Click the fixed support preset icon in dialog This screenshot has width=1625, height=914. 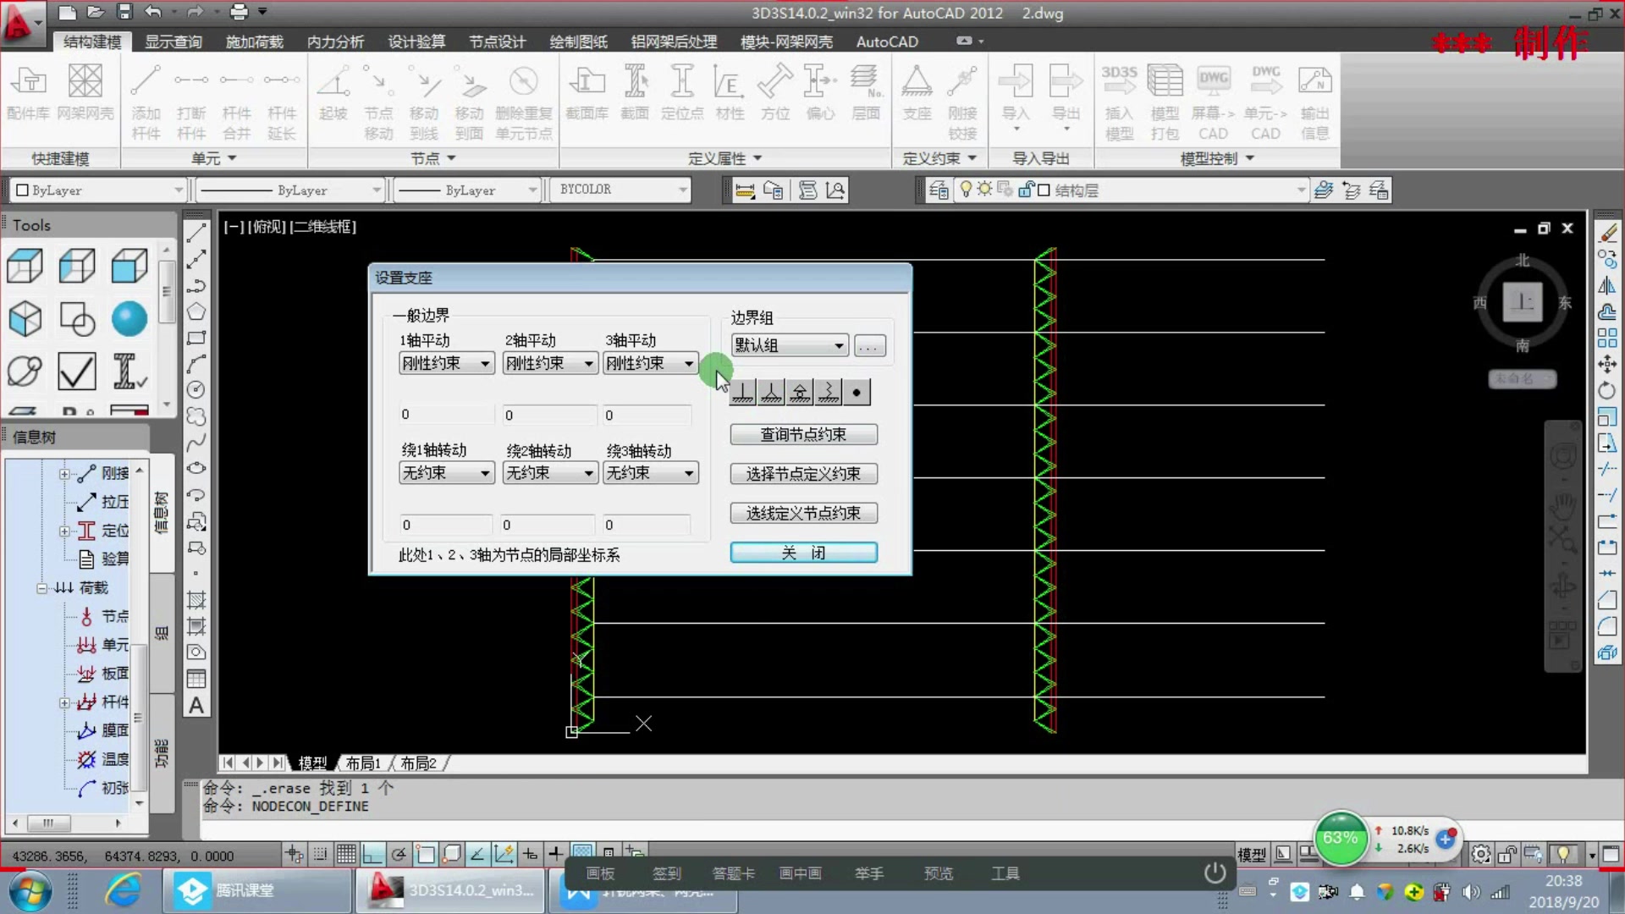[742, 393]
